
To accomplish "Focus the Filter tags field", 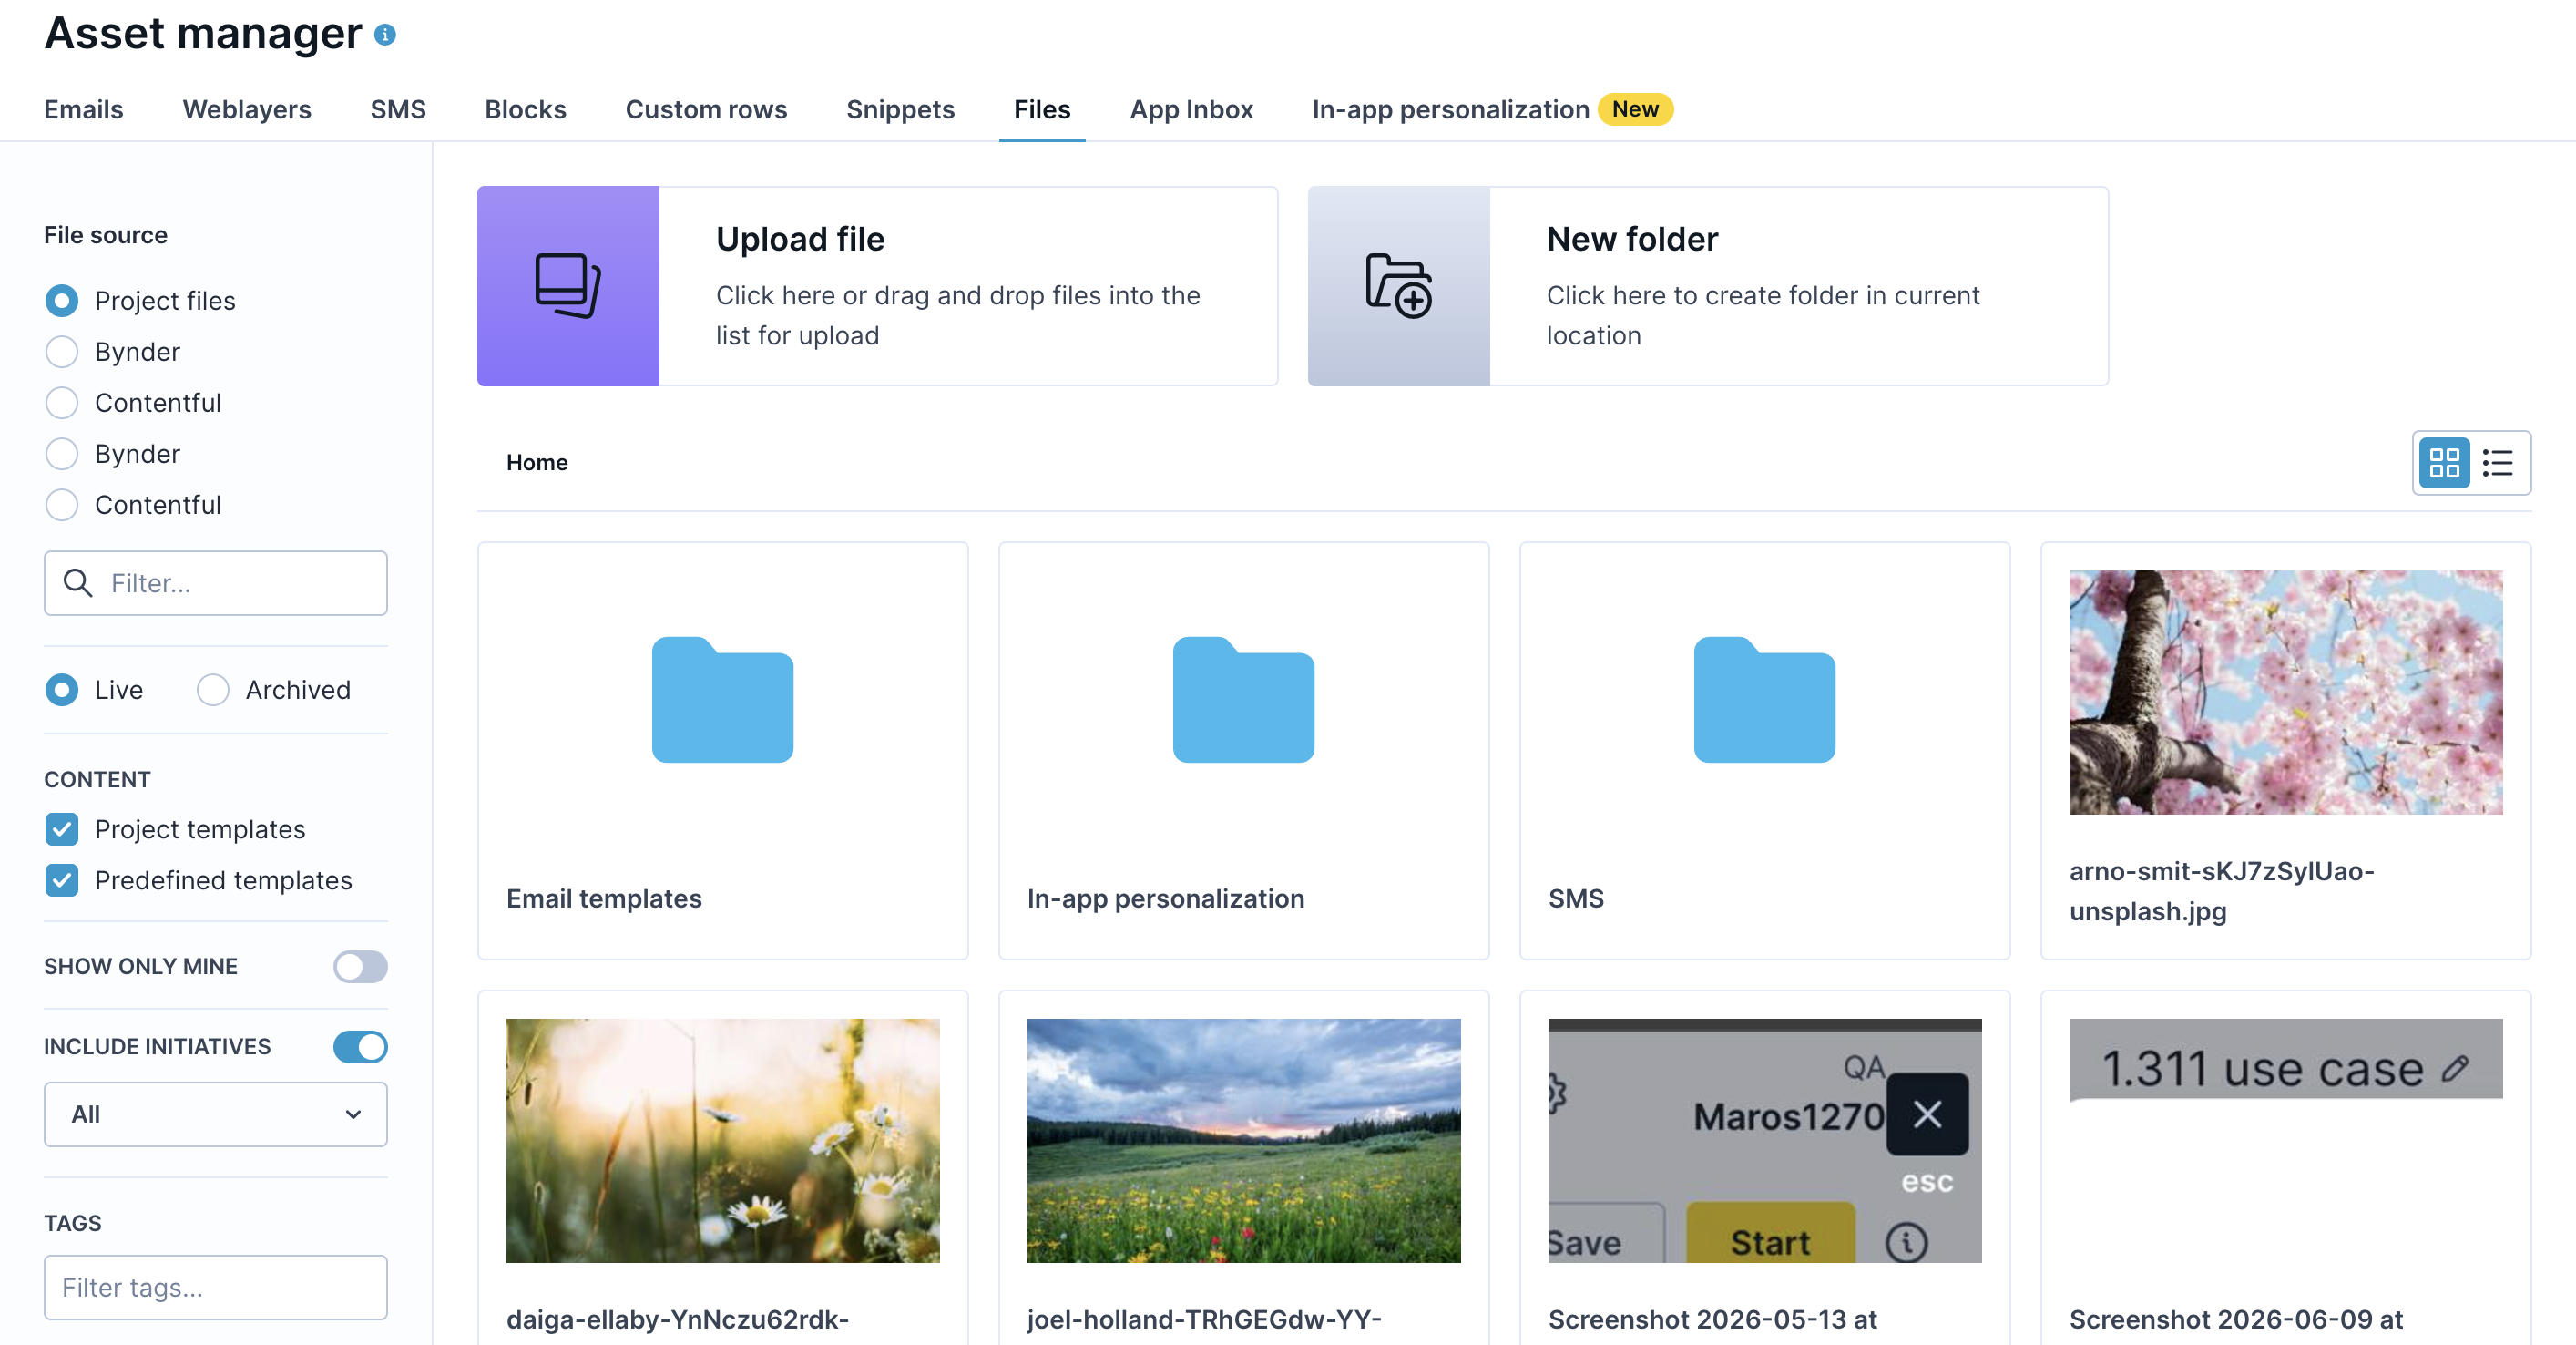I will (216, 1288).
